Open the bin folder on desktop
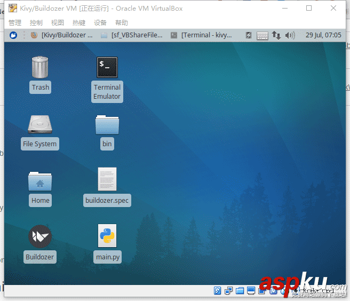 (x=107, y=124)
